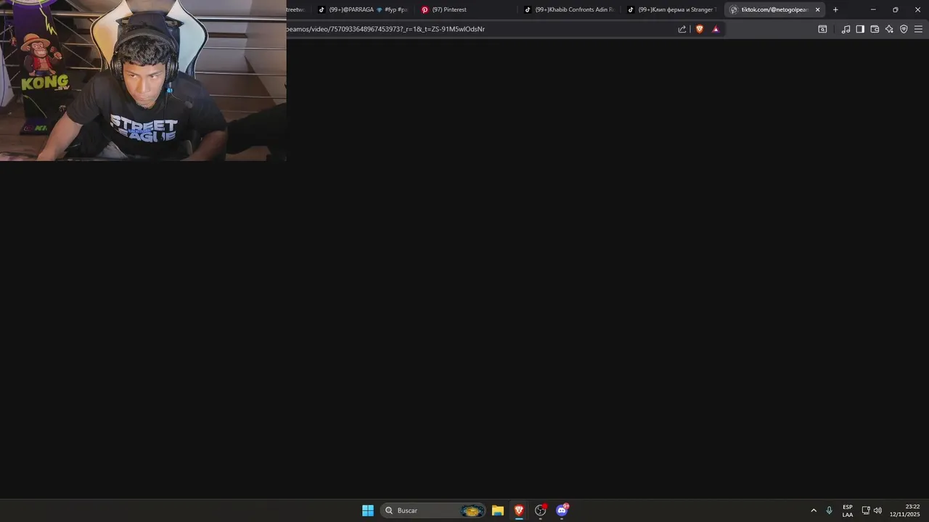This screenshot has width=929, height=522.
Task: Open File Explorer from taskbar
Action: pyautogui.click(x=497, y=510)
